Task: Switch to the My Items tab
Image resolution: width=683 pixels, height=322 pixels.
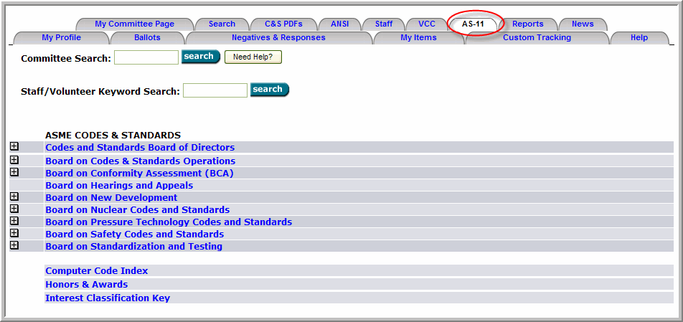Action: pyautogui.click(x=418, y=38)
